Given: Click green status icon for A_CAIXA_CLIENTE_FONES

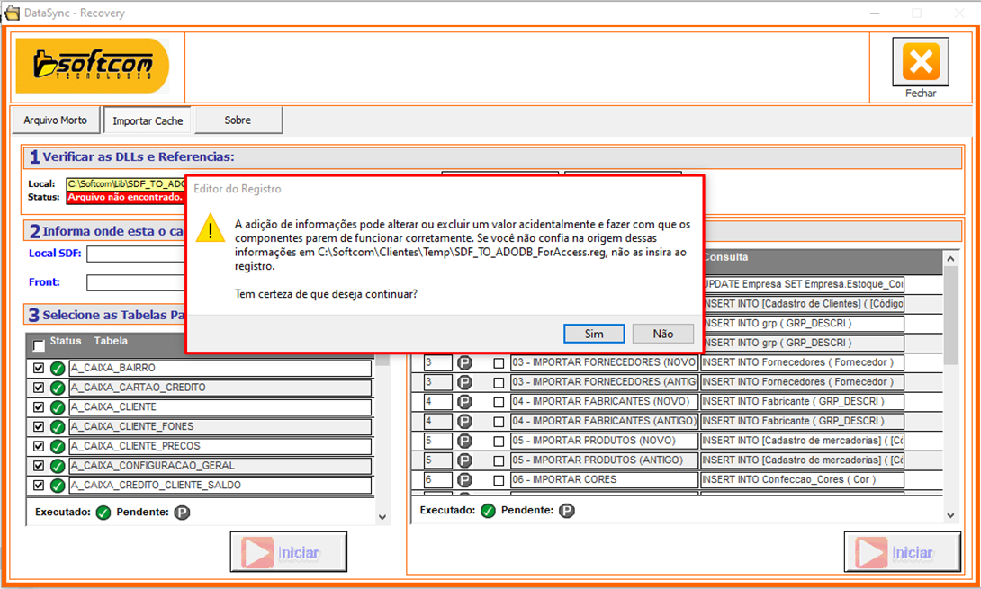Looking at the screenshot, I should 58,427.
